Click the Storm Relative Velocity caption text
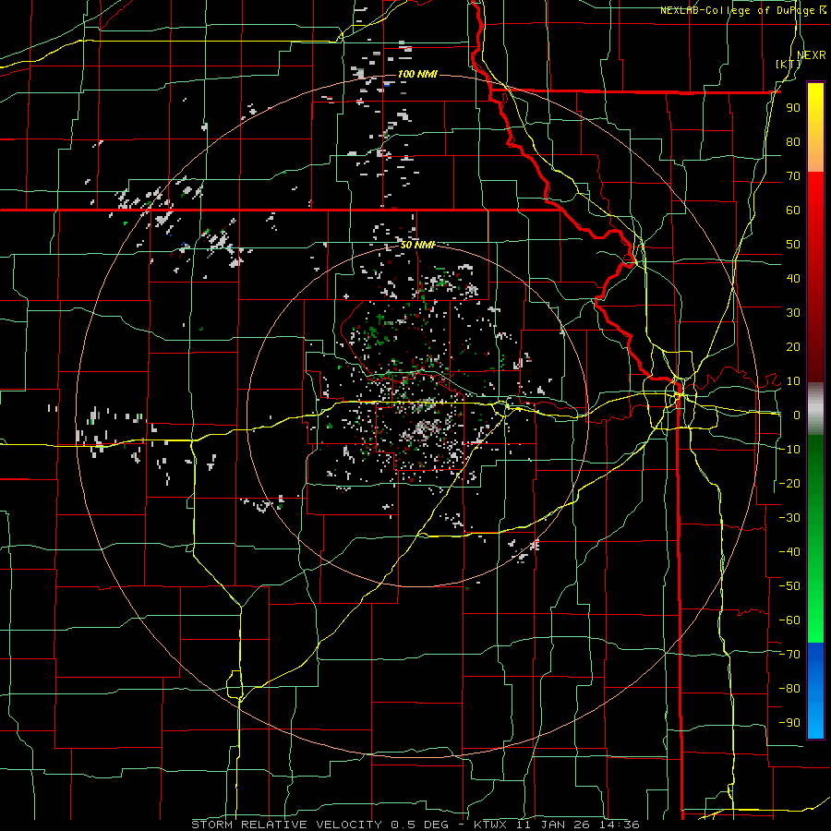Viewport: 831px width, 831px height. [x=415, y=825]
